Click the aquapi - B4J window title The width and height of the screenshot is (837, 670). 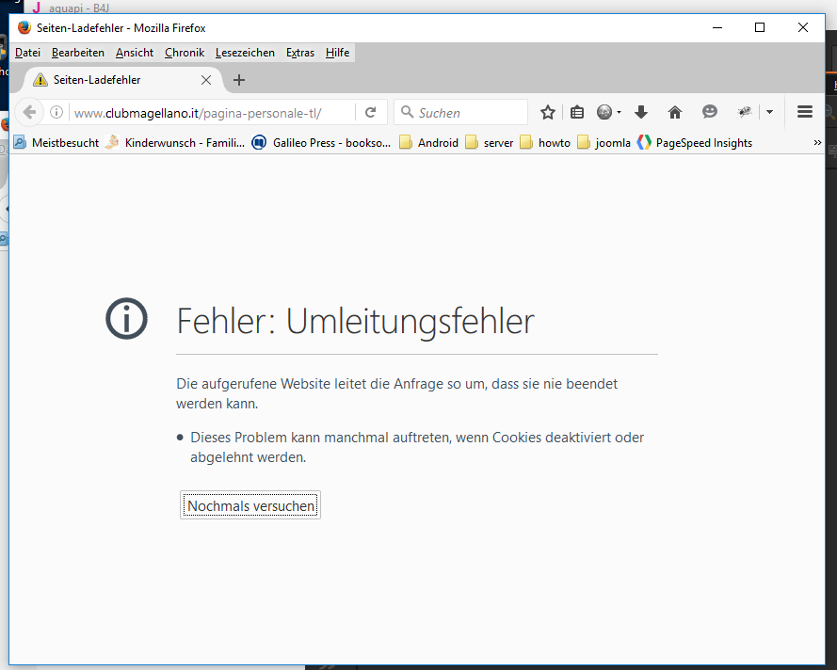[x=79, y=8]
